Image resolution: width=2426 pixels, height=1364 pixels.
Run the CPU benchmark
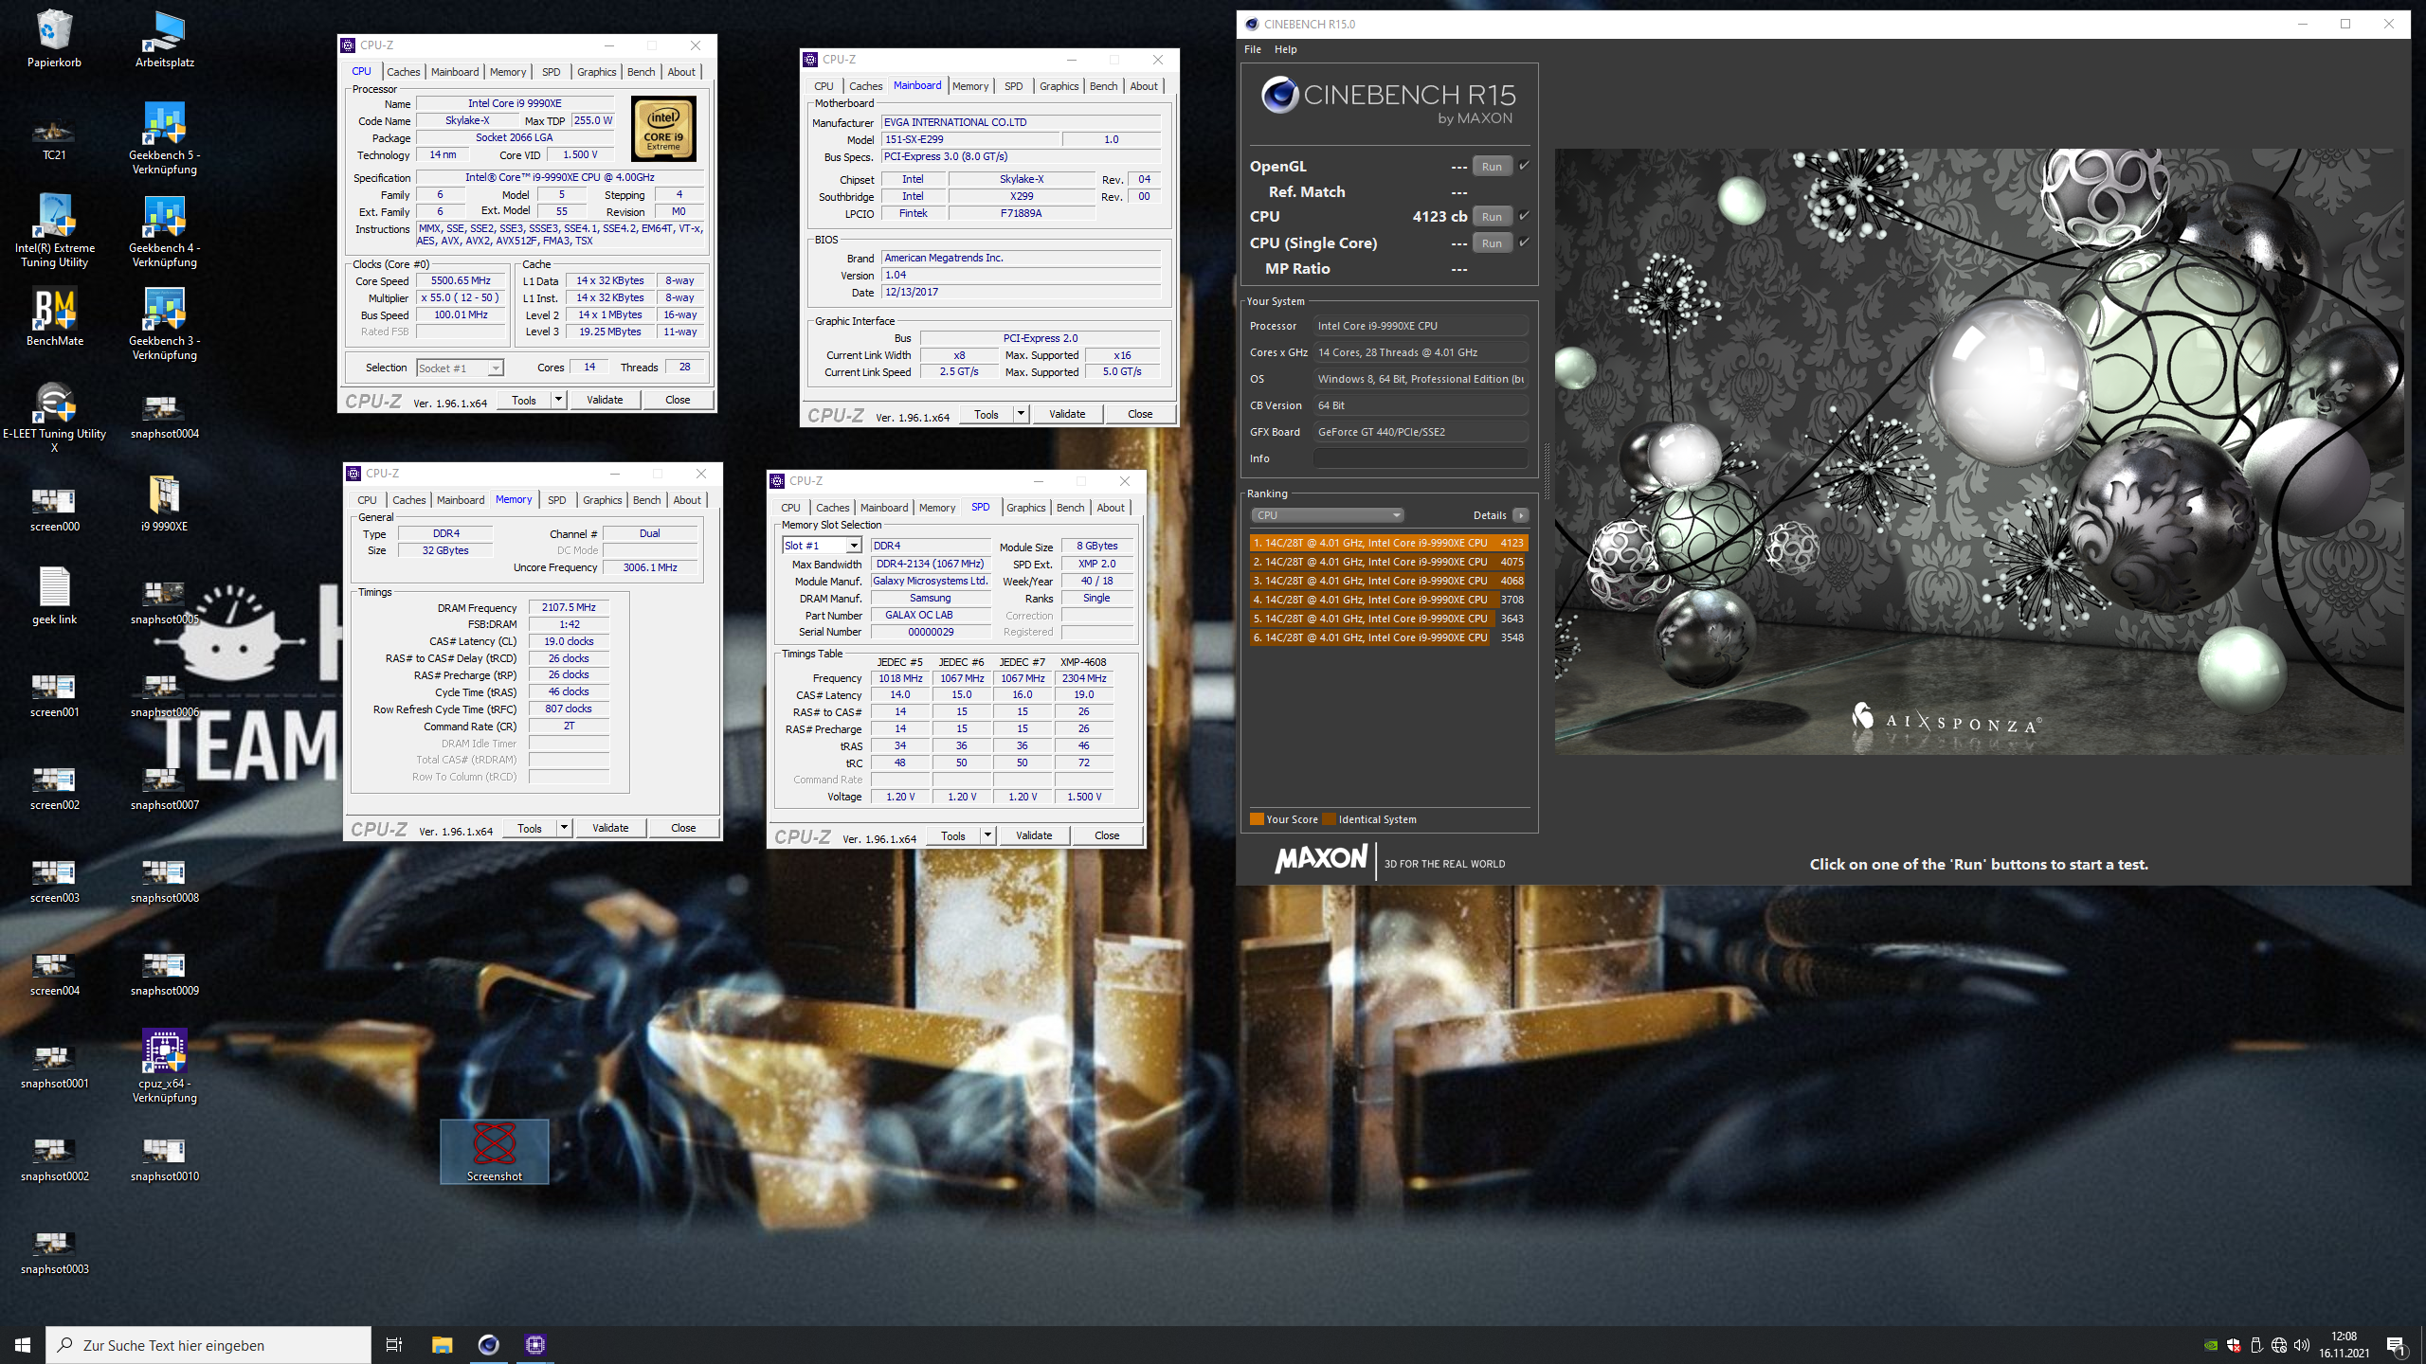pos(1492,217)
